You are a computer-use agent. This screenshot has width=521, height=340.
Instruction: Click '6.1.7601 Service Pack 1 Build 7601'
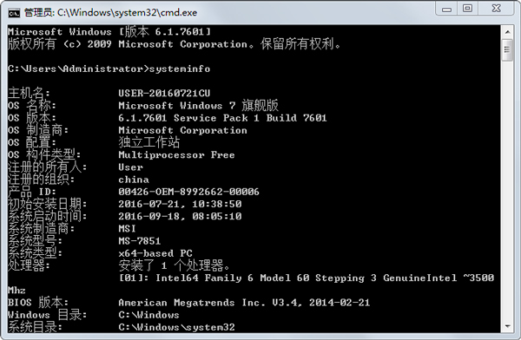[222, 118]
